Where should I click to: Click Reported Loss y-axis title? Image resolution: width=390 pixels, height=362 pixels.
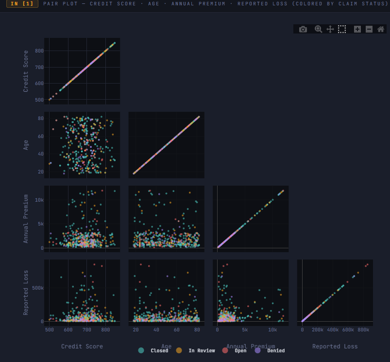[x=26, y=293]
